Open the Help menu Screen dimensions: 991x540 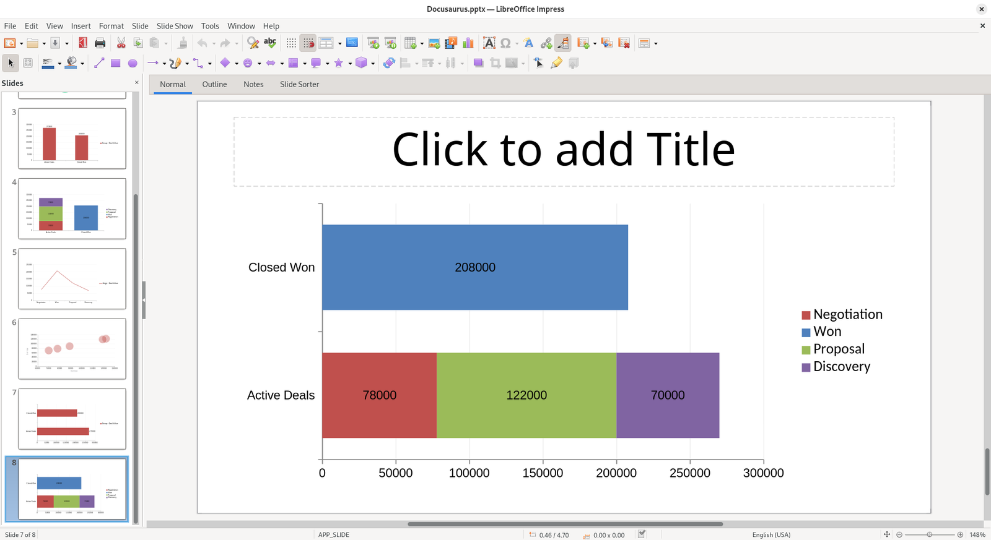(x=271, y=26)
